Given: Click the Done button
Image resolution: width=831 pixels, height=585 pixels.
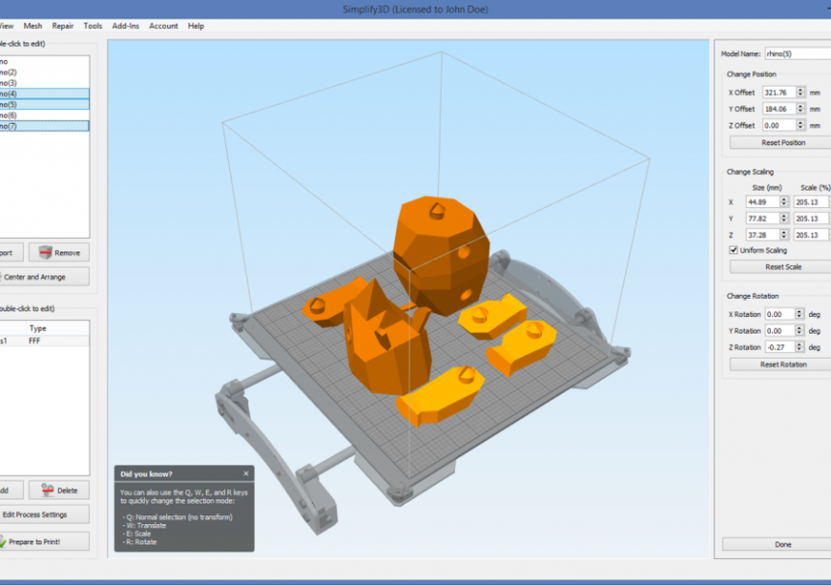Looking at the screenshot, I should (783, 544).
